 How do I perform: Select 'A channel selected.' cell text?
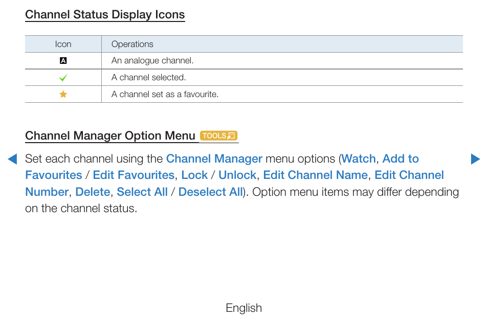coord(149,77)
